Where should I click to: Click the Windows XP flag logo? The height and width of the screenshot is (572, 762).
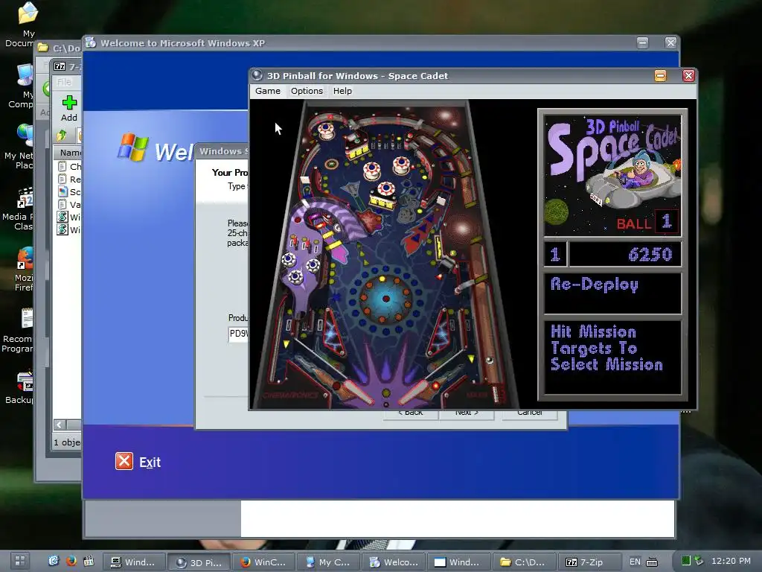pos(132,147)
